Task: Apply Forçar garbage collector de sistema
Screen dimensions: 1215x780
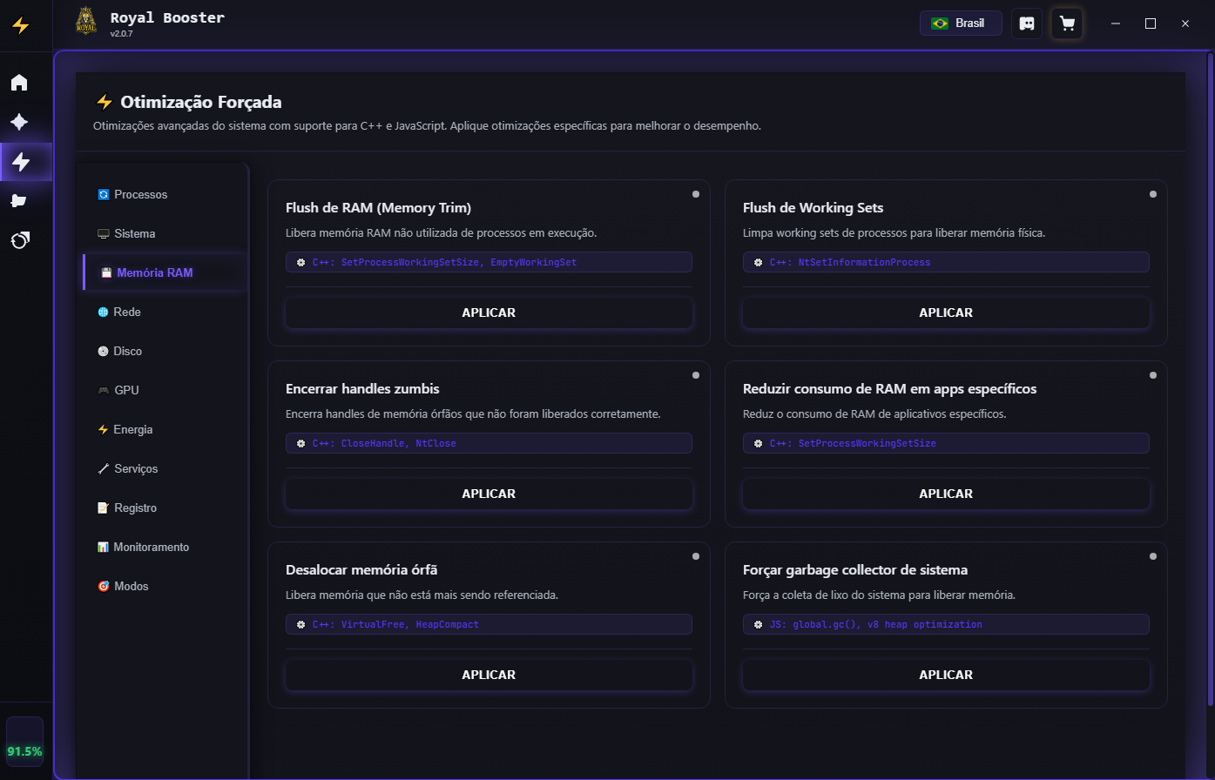Action: pyautogui.click(x=946, y=676)
